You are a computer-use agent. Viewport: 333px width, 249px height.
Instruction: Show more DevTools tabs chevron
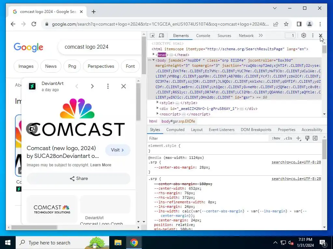click(x=261, y=36)
